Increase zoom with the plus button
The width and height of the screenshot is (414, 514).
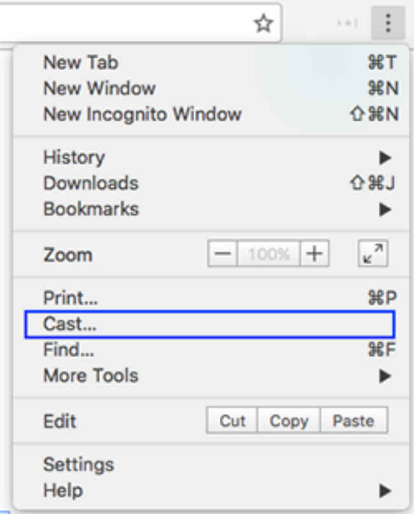click(x=315, y=254)
